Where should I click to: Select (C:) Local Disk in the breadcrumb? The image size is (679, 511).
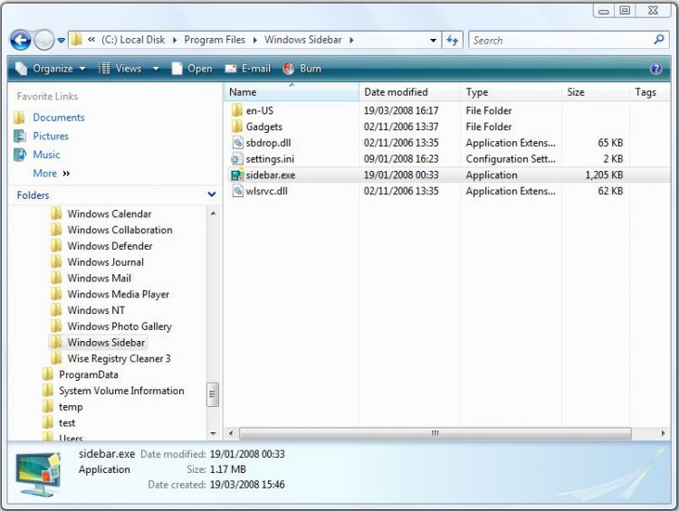[x=133, y=40]
